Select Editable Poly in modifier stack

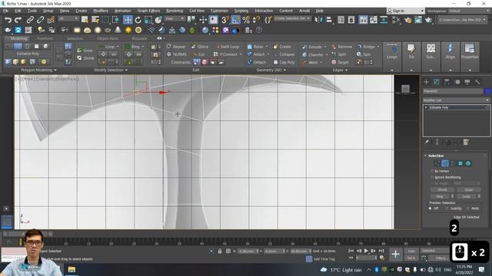(x=456, y=107)
